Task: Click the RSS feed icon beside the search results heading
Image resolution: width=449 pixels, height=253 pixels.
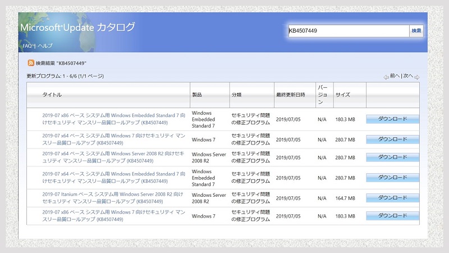Action: point(31,63)
